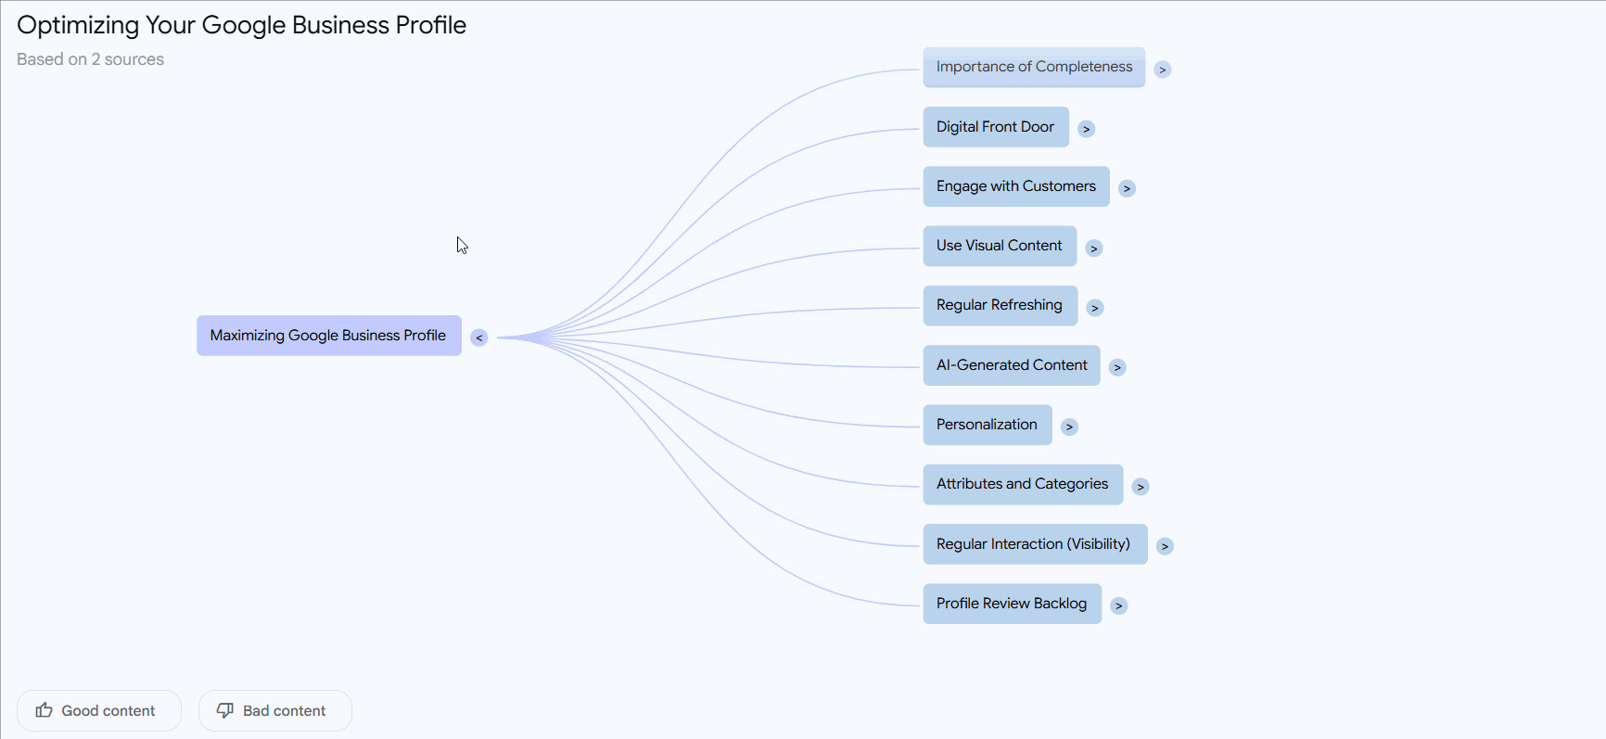Select the Engage with Customers node
This screenshot has height=739, width=1606.
click(x=1016, y=186)
